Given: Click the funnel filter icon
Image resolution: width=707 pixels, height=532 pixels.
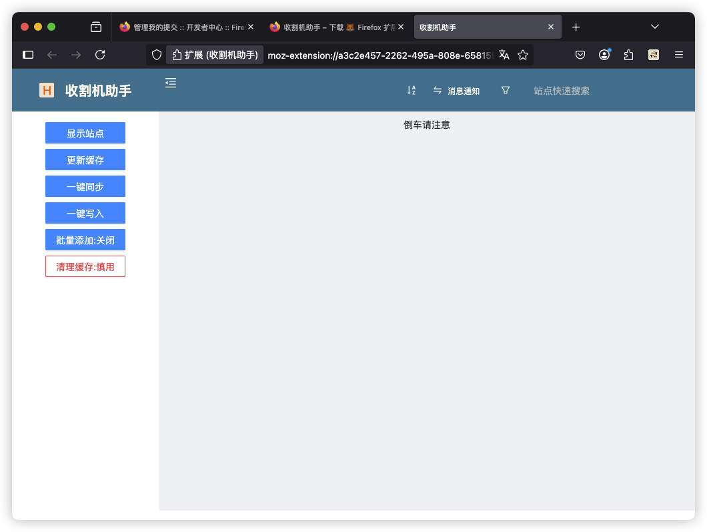Looking at the screenshot, I should tap(506, 90).
